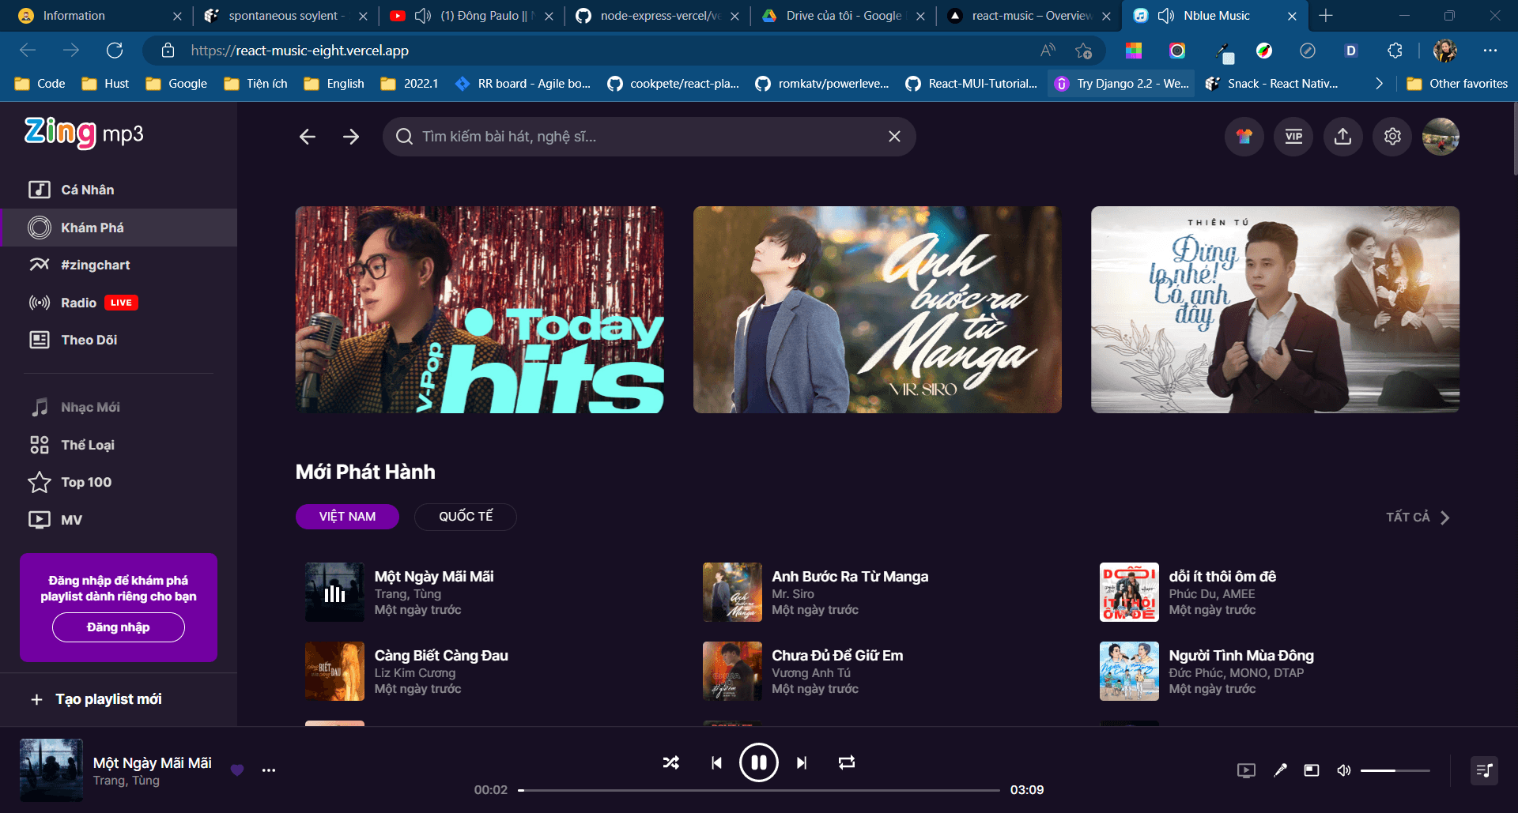Open Tiện ích bookmarks folder
Image resolution: width=1518 pixels, height=813 pixels.
256,84
